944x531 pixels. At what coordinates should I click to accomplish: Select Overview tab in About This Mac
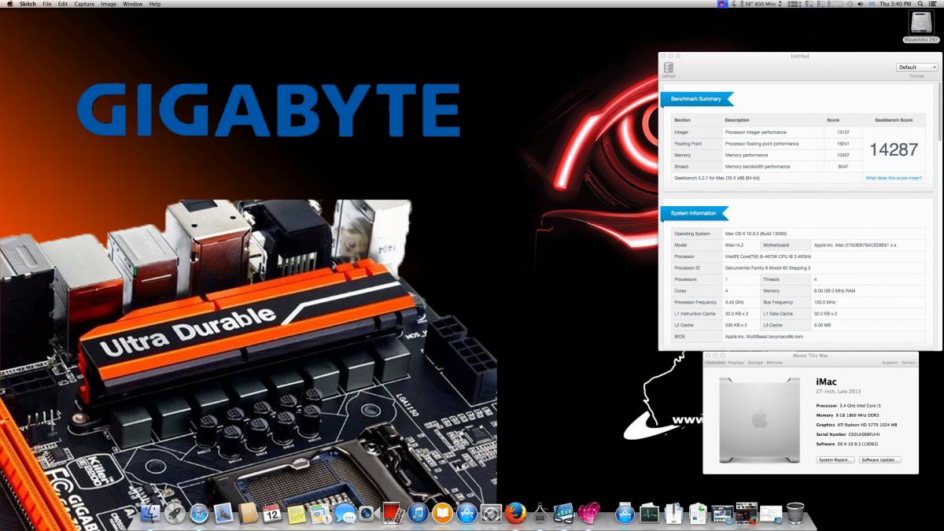715,363
